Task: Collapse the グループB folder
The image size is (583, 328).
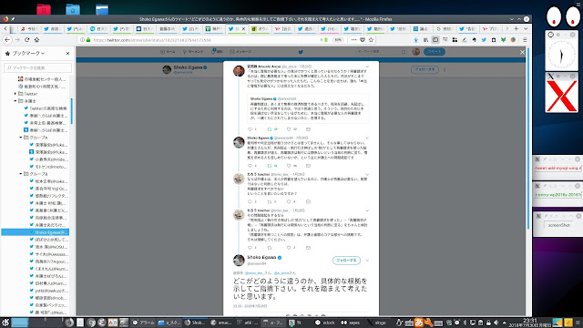Action: click(x=21, y=174)
